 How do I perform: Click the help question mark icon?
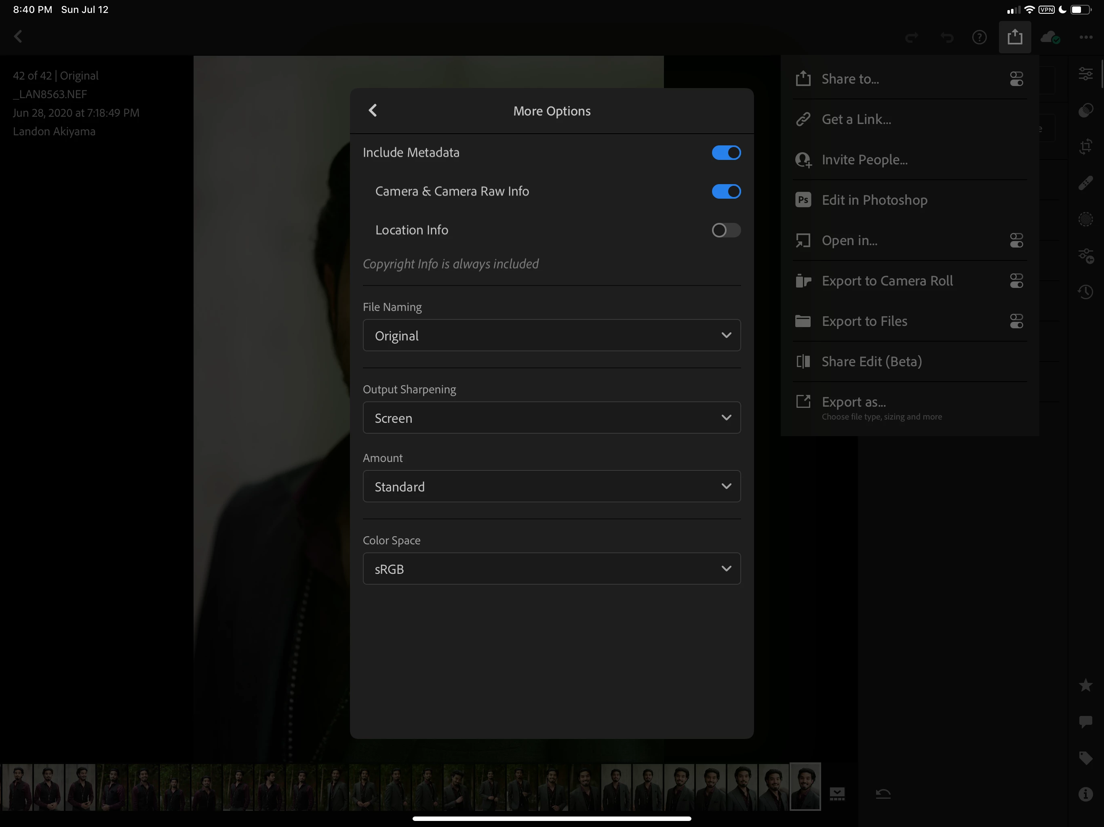click(979, 38)
